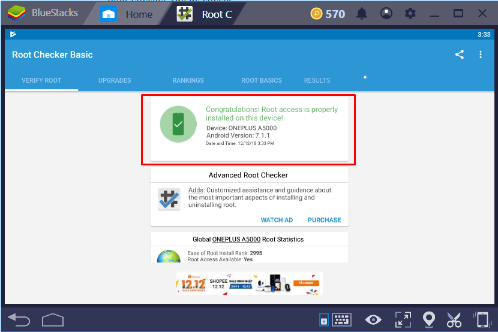The height and width of the screenshot is (332, 498).
Task: Click the 570 coins indicator
Action: (328, 14)
